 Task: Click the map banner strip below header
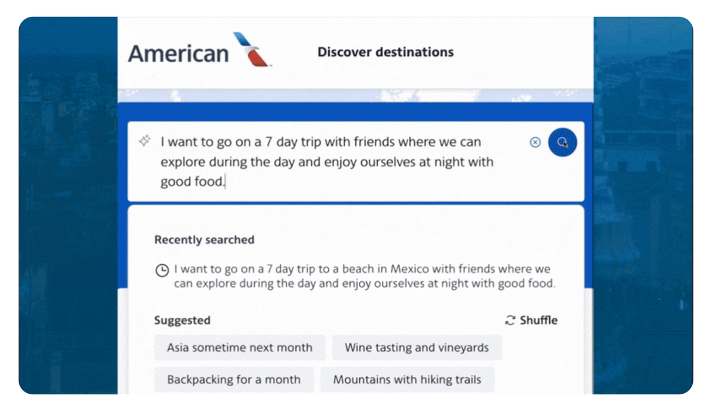pyautogui.click(x=355, y=95)
